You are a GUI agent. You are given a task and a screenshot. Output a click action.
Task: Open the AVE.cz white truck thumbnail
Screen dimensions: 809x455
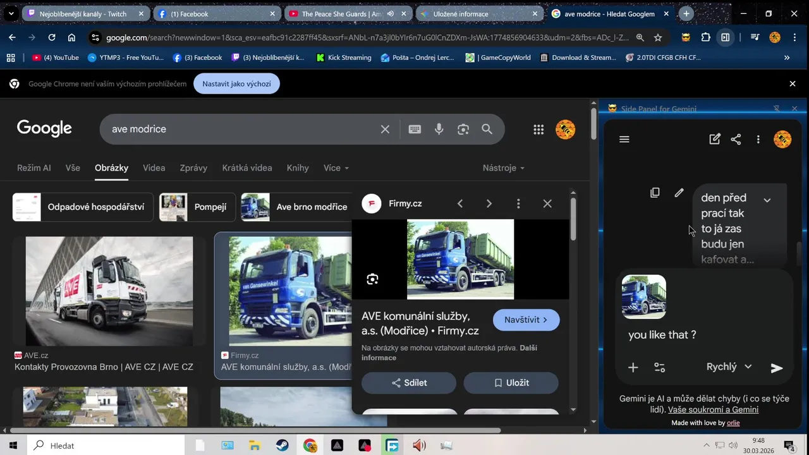point(109,291)
